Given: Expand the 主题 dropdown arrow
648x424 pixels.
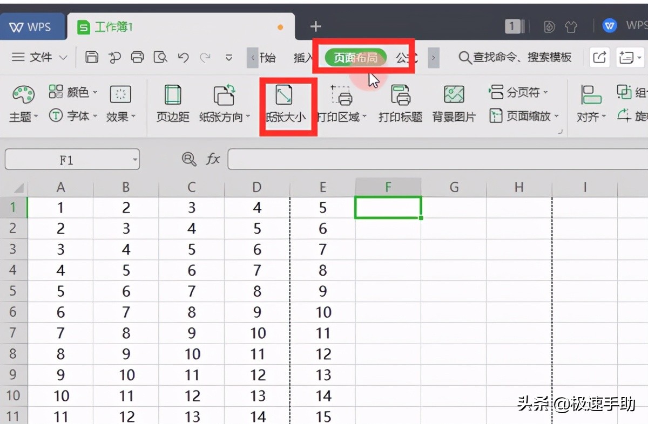Looking at the screenshot, I should point(36,117).
